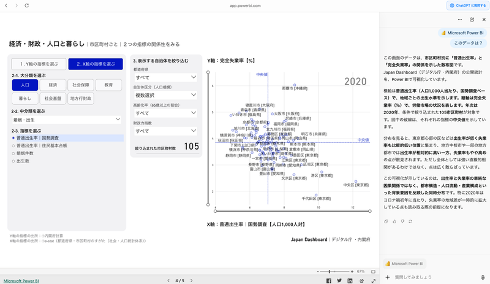The image size is (490, 284).
Task: Open the report in full screen mode
Action: point(373,280)
